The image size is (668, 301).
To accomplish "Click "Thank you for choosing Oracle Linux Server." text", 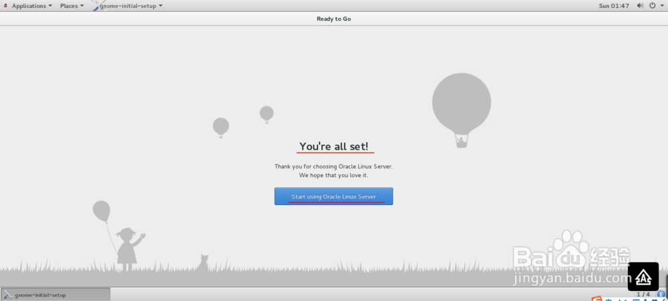I will tap(333, 166).
